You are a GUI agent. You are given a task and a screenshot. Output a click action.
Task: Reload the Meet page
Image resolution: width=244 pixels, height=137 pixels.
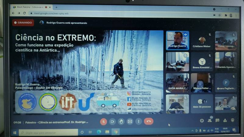(x=24, y=13)
